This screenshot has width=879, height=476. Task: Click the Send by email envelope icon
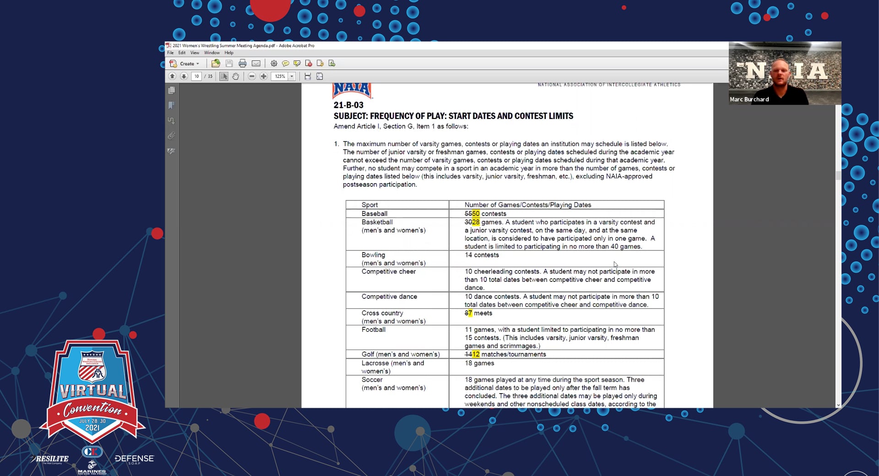[256, 64]
